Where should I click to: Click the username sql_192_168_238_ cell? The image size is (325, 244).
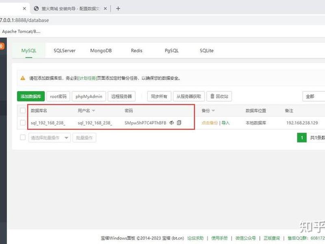pyautogui.click(x=95, y=123)
